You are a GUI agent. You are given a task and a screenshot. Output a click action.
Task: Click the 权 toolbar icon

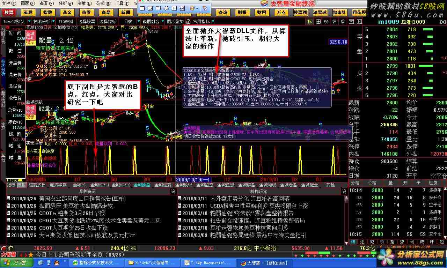[x=326, y=21]
